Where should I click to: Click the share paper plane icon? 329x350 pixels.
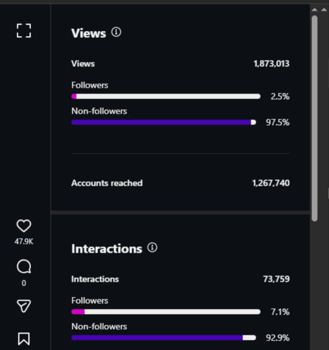24,306
